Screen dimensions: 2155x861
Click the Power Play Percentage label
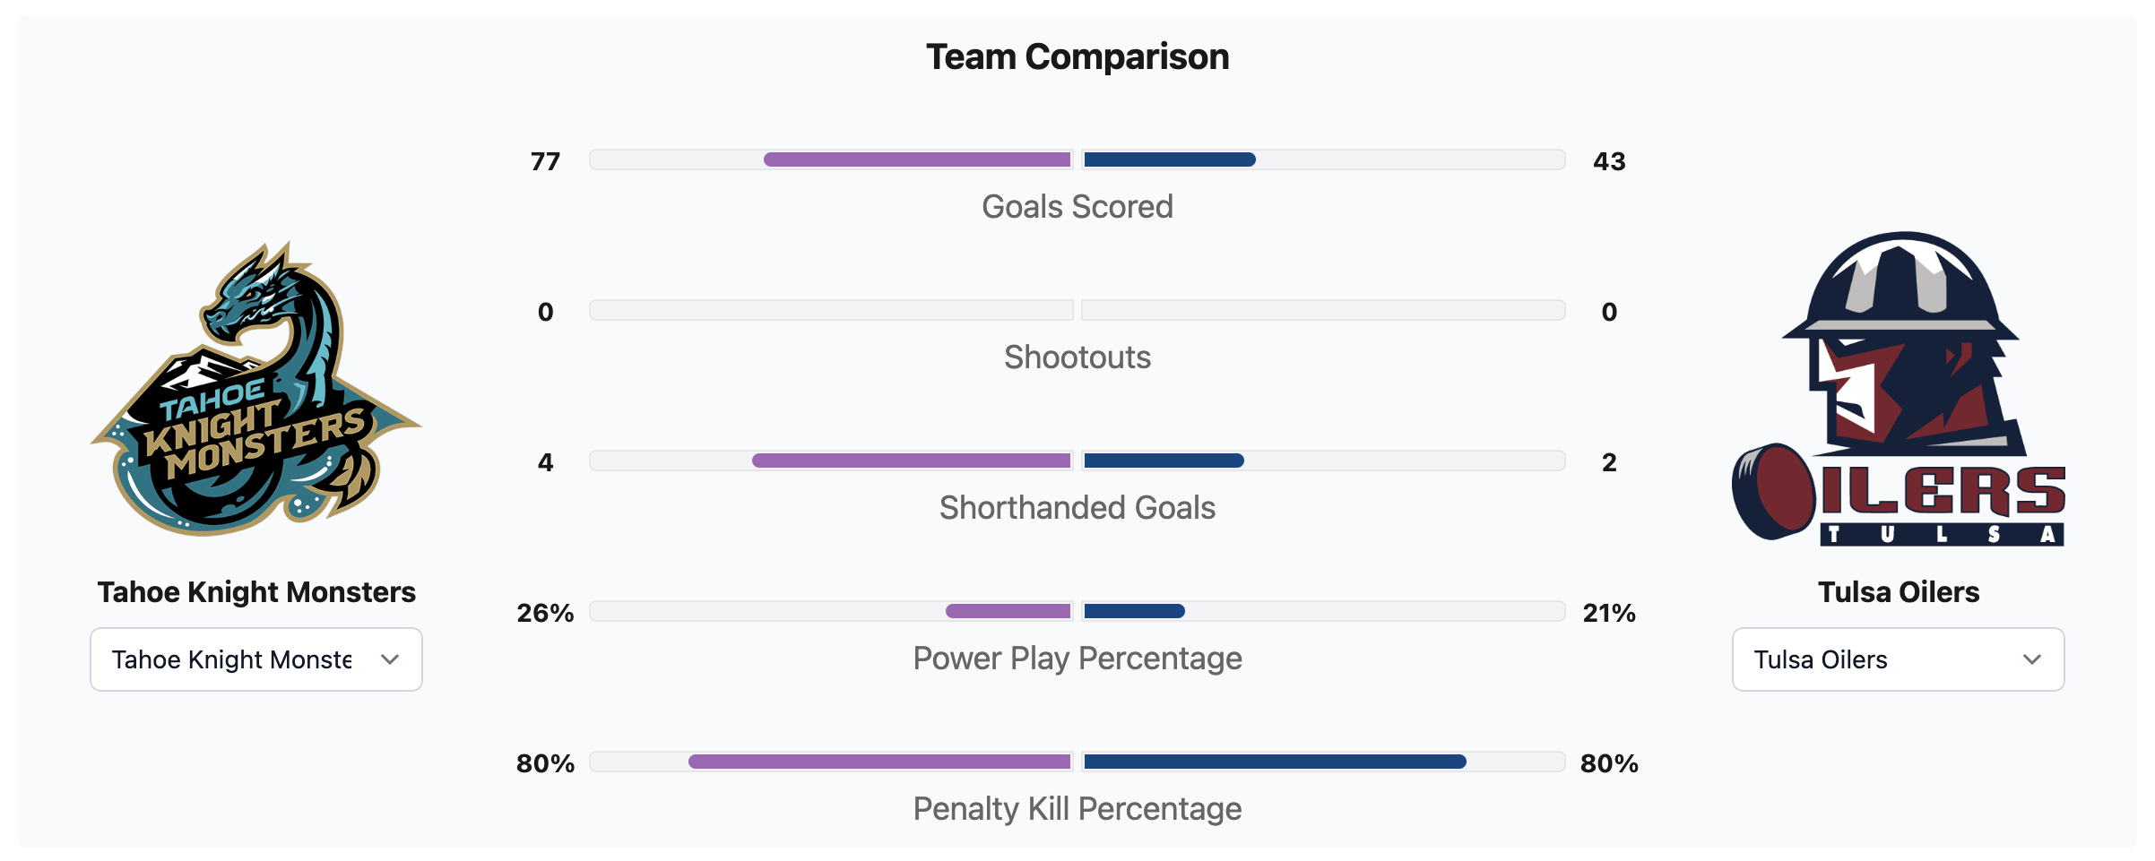point(1077,659)
